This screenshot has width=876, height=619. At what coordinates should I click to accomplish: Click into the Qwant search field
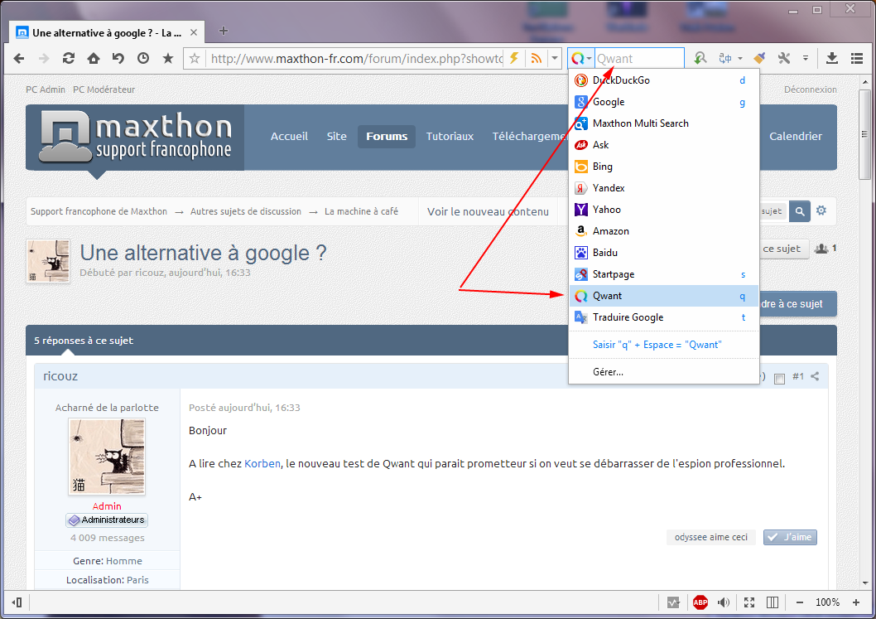tap(639, 58)
